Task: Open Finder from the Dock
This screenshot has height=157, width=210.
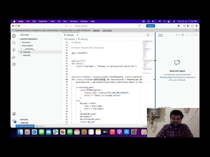Action: [x=20, y=132]
